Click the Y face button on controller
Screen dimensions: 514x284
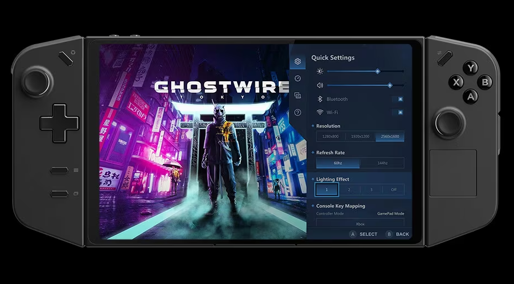471,68
